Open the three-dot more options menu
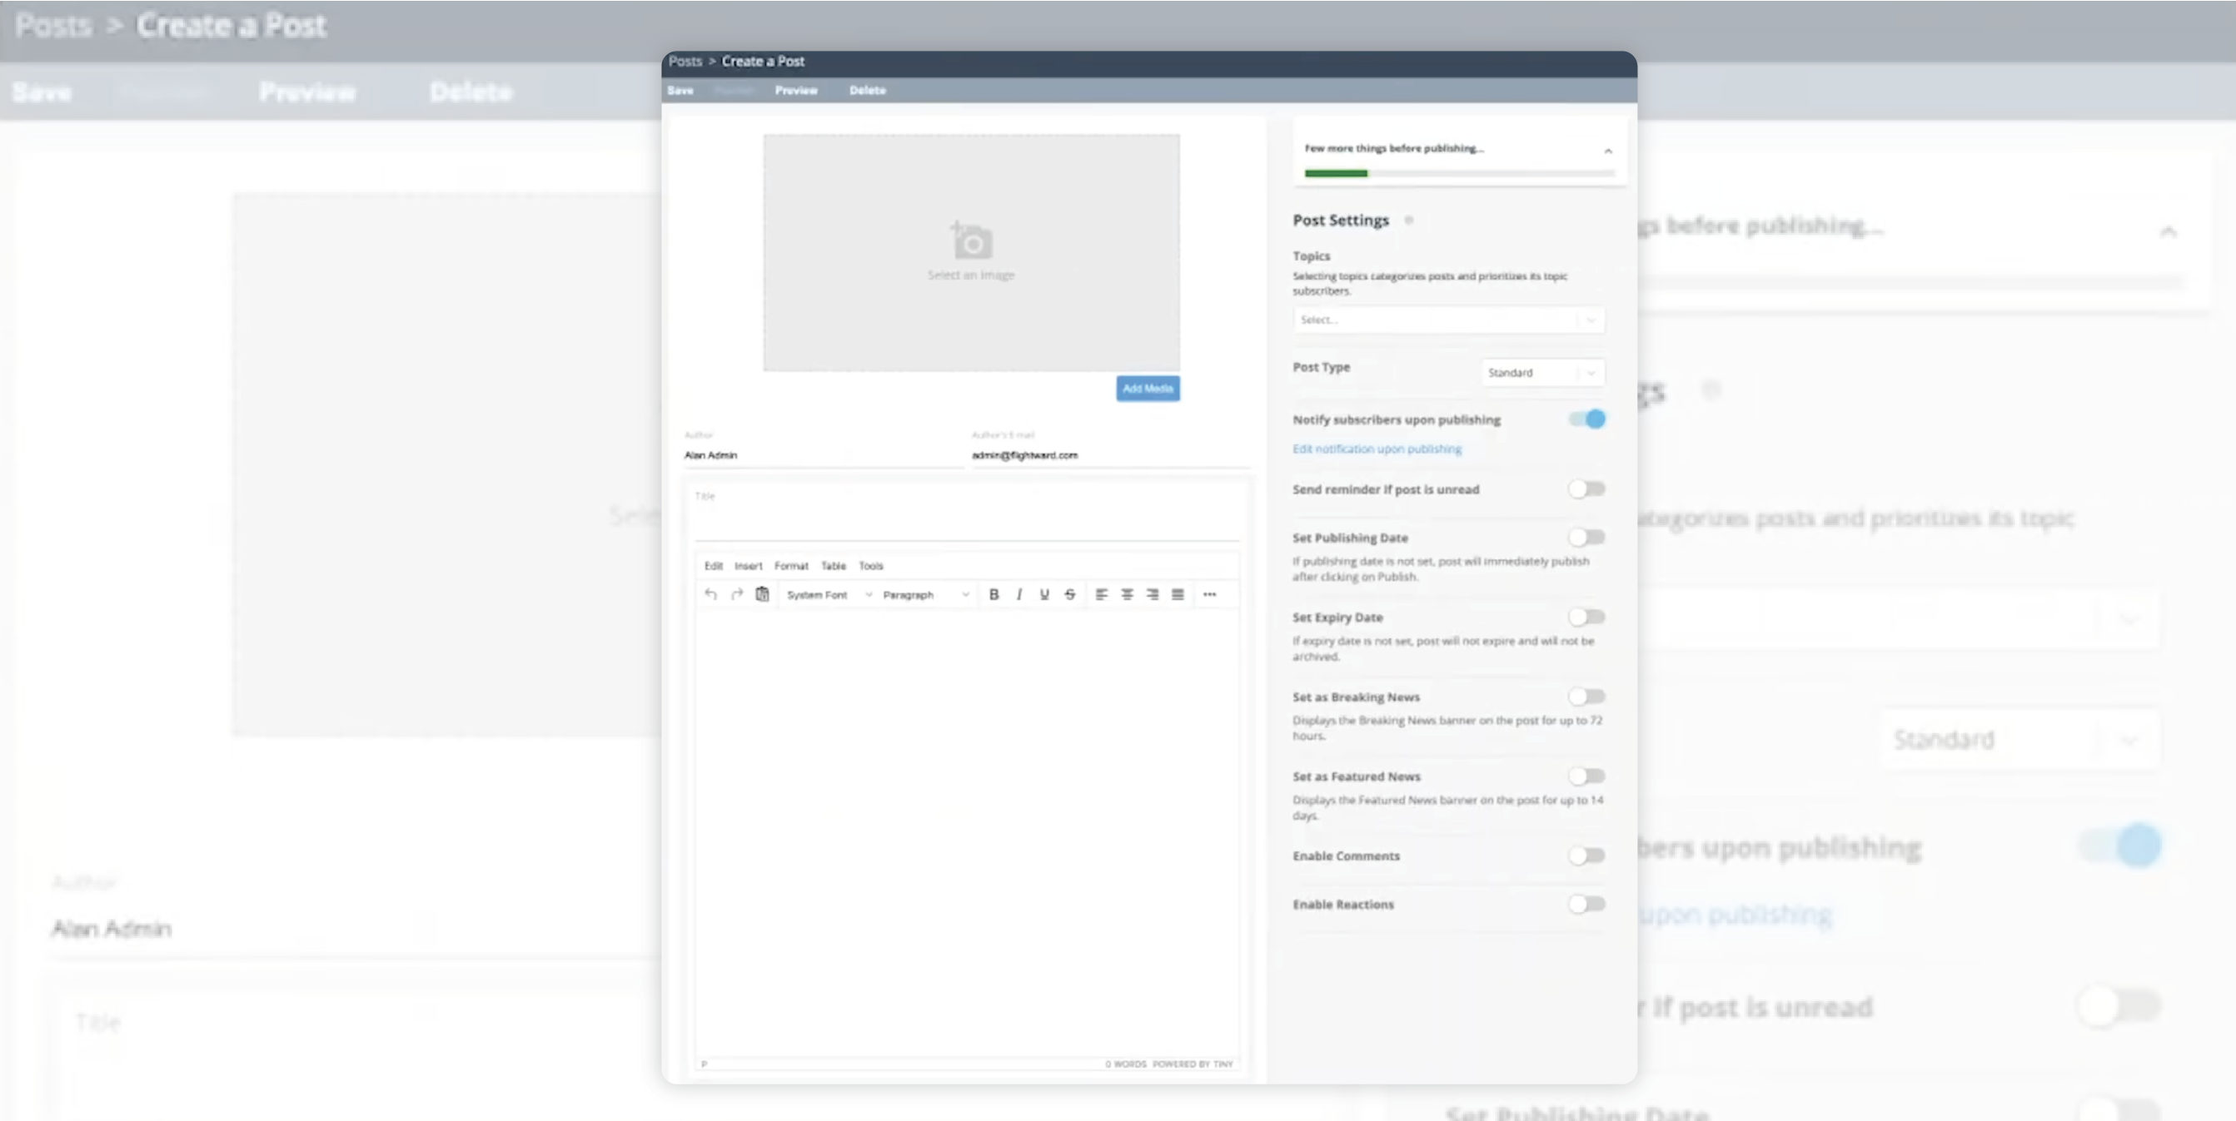 point(1209,594)
